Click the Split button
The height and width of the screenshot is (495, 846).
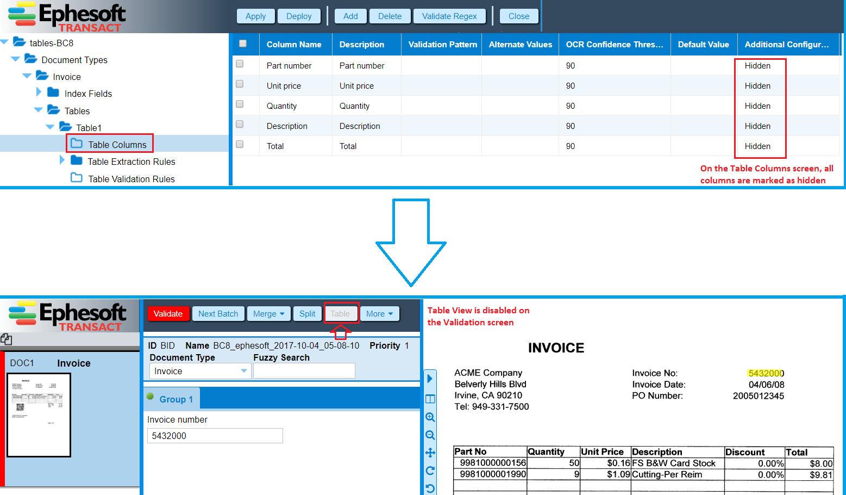(x=307, y=313)
